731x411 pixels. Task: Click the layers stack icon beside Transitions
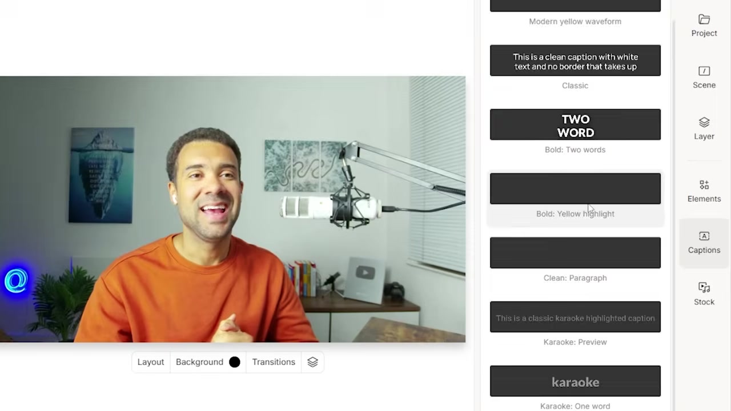pyautogui.click(x=312, y=362)
